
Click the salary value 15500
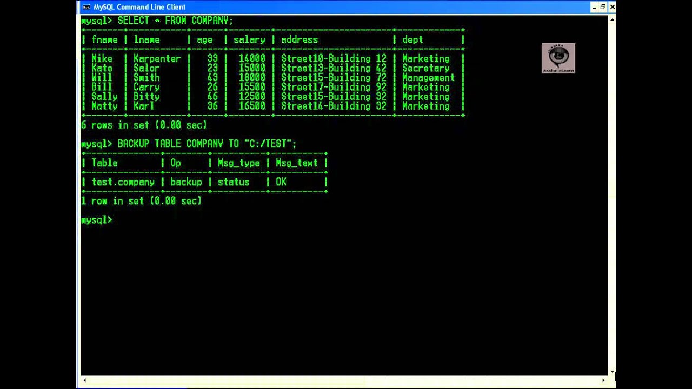tap(252, 87)
